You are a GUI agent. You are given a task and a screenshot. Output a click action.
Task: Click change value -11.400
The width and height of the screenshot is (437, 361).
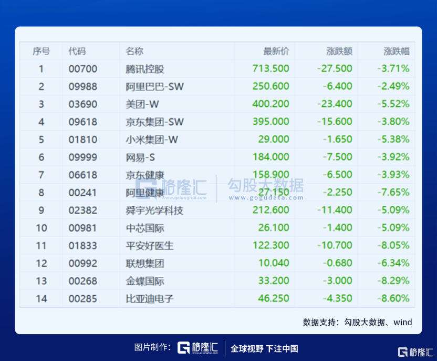(x=335, y=209)
